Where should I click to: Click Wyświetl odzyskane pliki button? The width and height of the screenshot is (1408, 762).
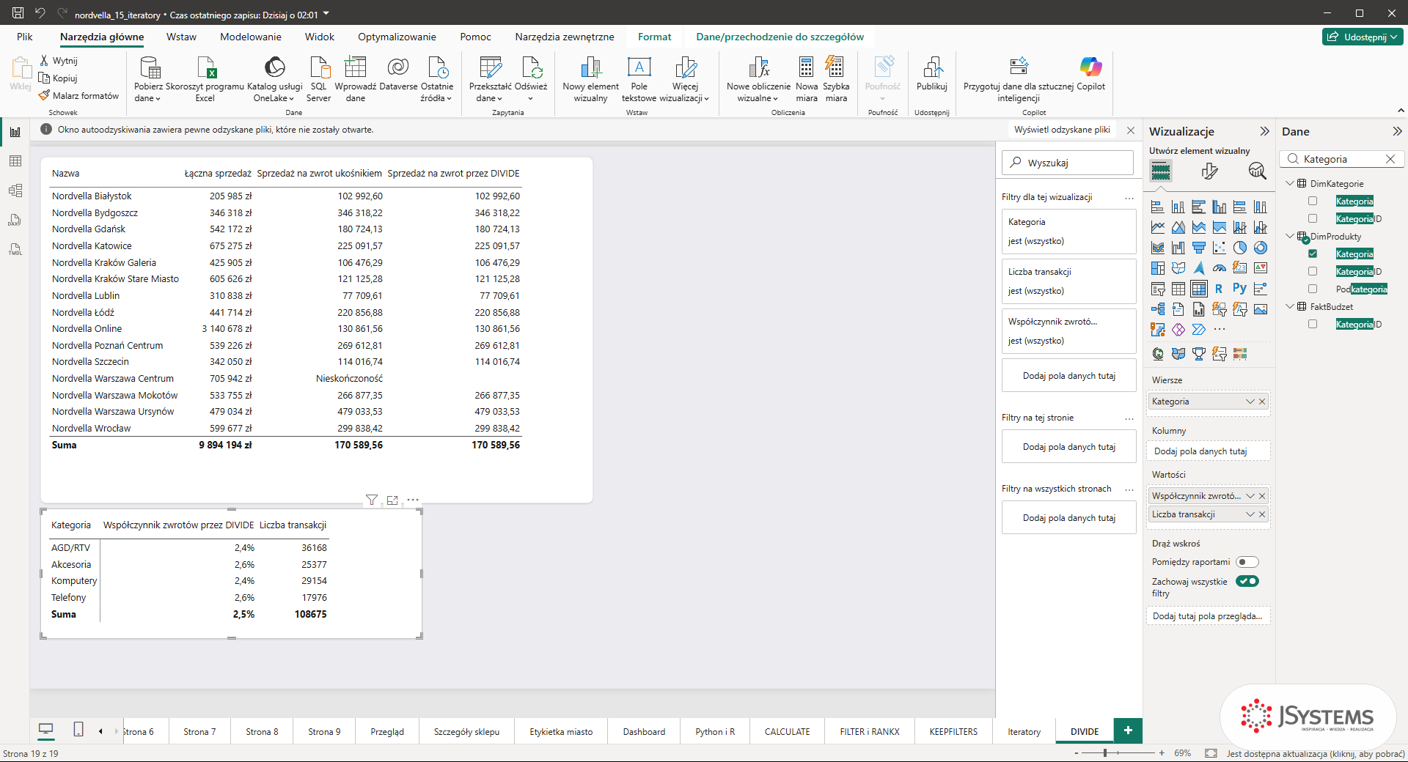click(x=1062, y=130)
